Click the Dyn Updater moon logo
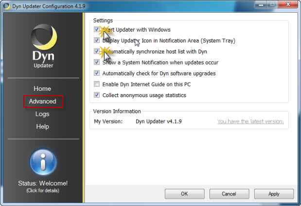 (x=44, y=37)
